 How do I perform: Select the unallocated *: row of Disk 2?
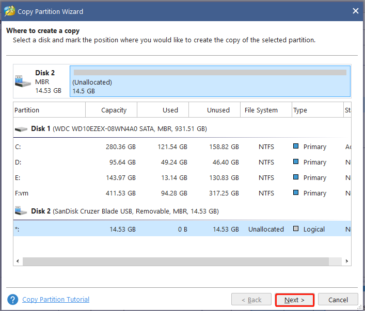(182, 229)
